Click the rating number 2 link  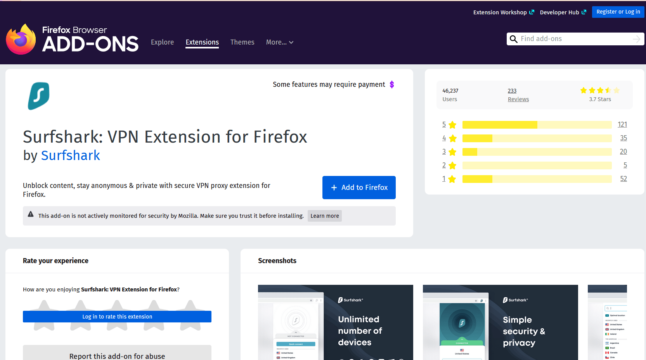[444, 165]
